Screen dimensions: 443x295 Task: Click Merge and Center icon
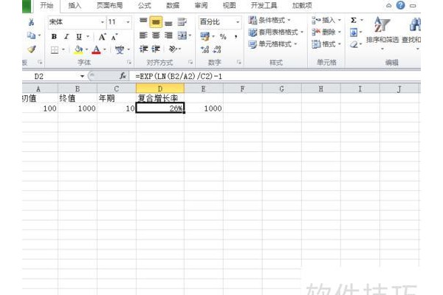tap(182, 35)
